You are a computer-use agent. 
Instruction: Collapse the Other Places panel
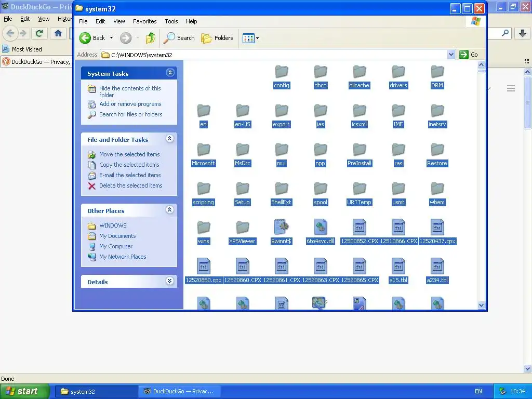[x=170, y=210]
